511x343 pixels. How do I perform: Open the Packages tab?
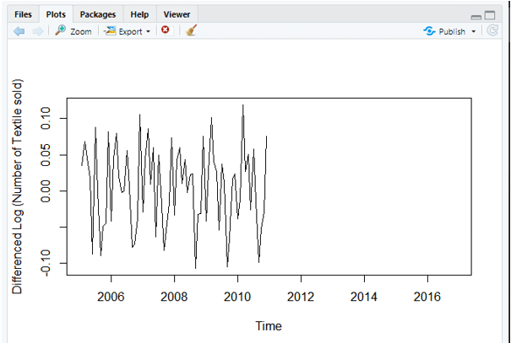(98, 14)
